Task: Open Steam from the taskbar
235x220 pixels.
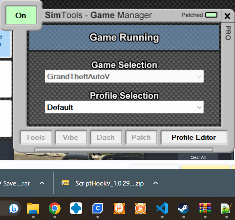Action: tap(184, 208)
